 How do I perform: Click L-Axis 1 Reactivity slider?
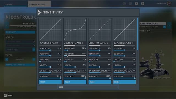[x=50, y=78]
